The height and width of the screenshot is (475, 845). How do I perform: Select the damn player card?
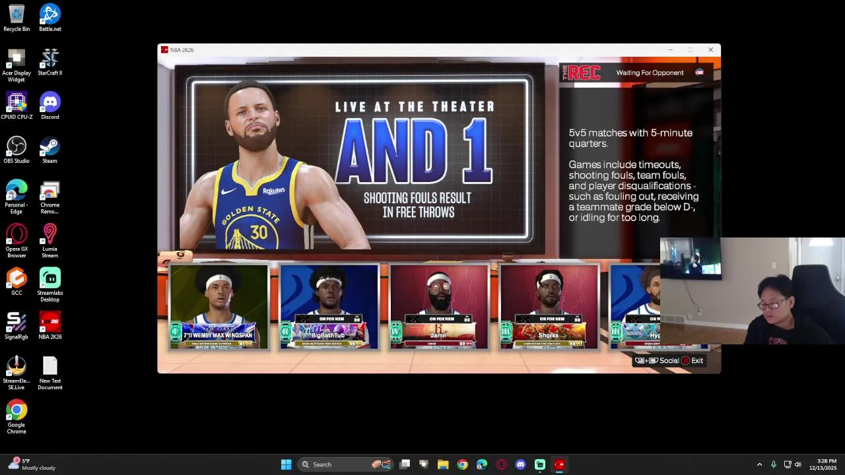(439, 307)
